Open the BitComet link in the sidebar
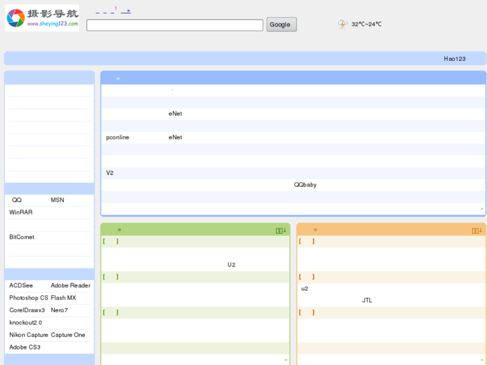The image size is (487, 365). pyautogui.click(x=21, y=237)
